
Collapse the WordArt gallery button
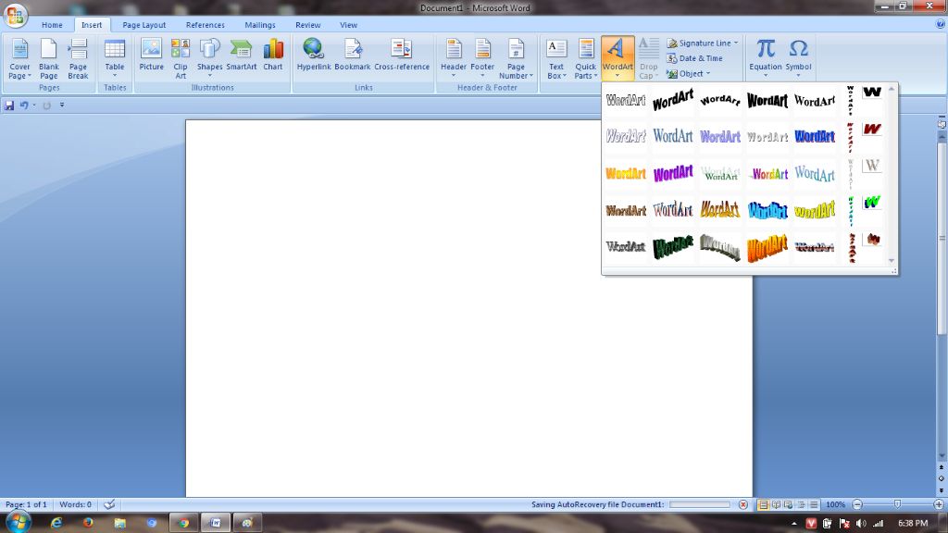click(617, 58)
